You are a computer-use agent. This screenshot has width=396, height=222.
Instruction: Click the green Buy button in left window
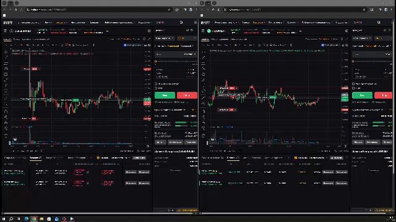click(165, 96)
